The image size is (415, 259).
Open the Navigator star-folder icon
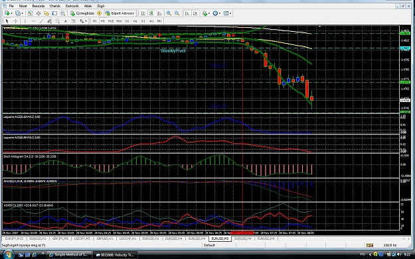[x=46, y=13]
